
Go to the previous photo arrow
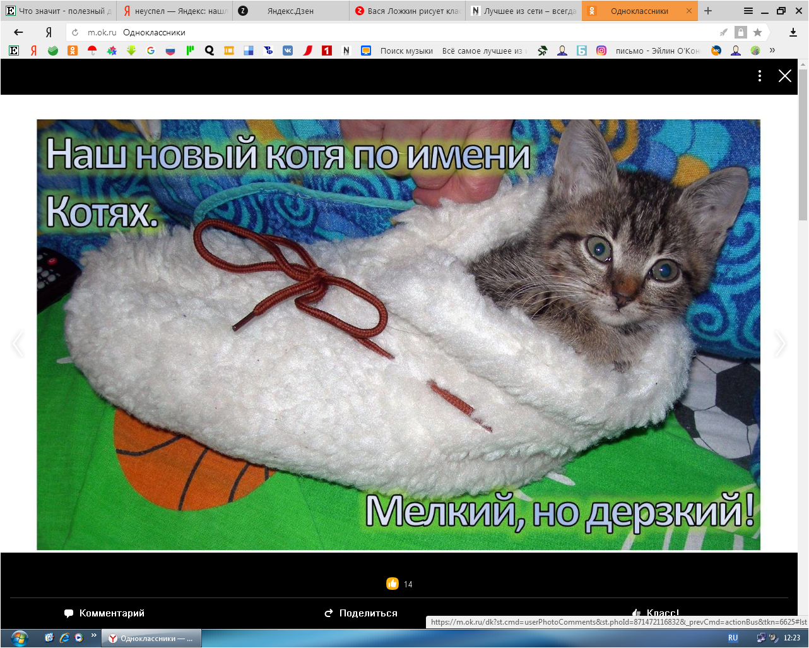18,344
